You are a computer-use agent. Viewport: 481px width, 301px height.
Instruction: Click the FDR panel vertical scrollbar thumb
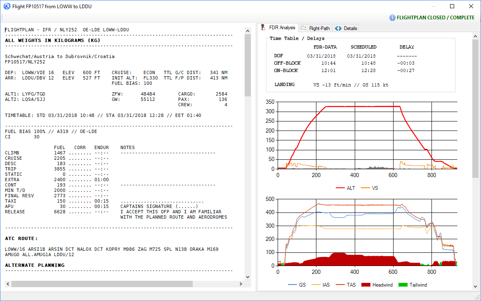click(475, 109)
